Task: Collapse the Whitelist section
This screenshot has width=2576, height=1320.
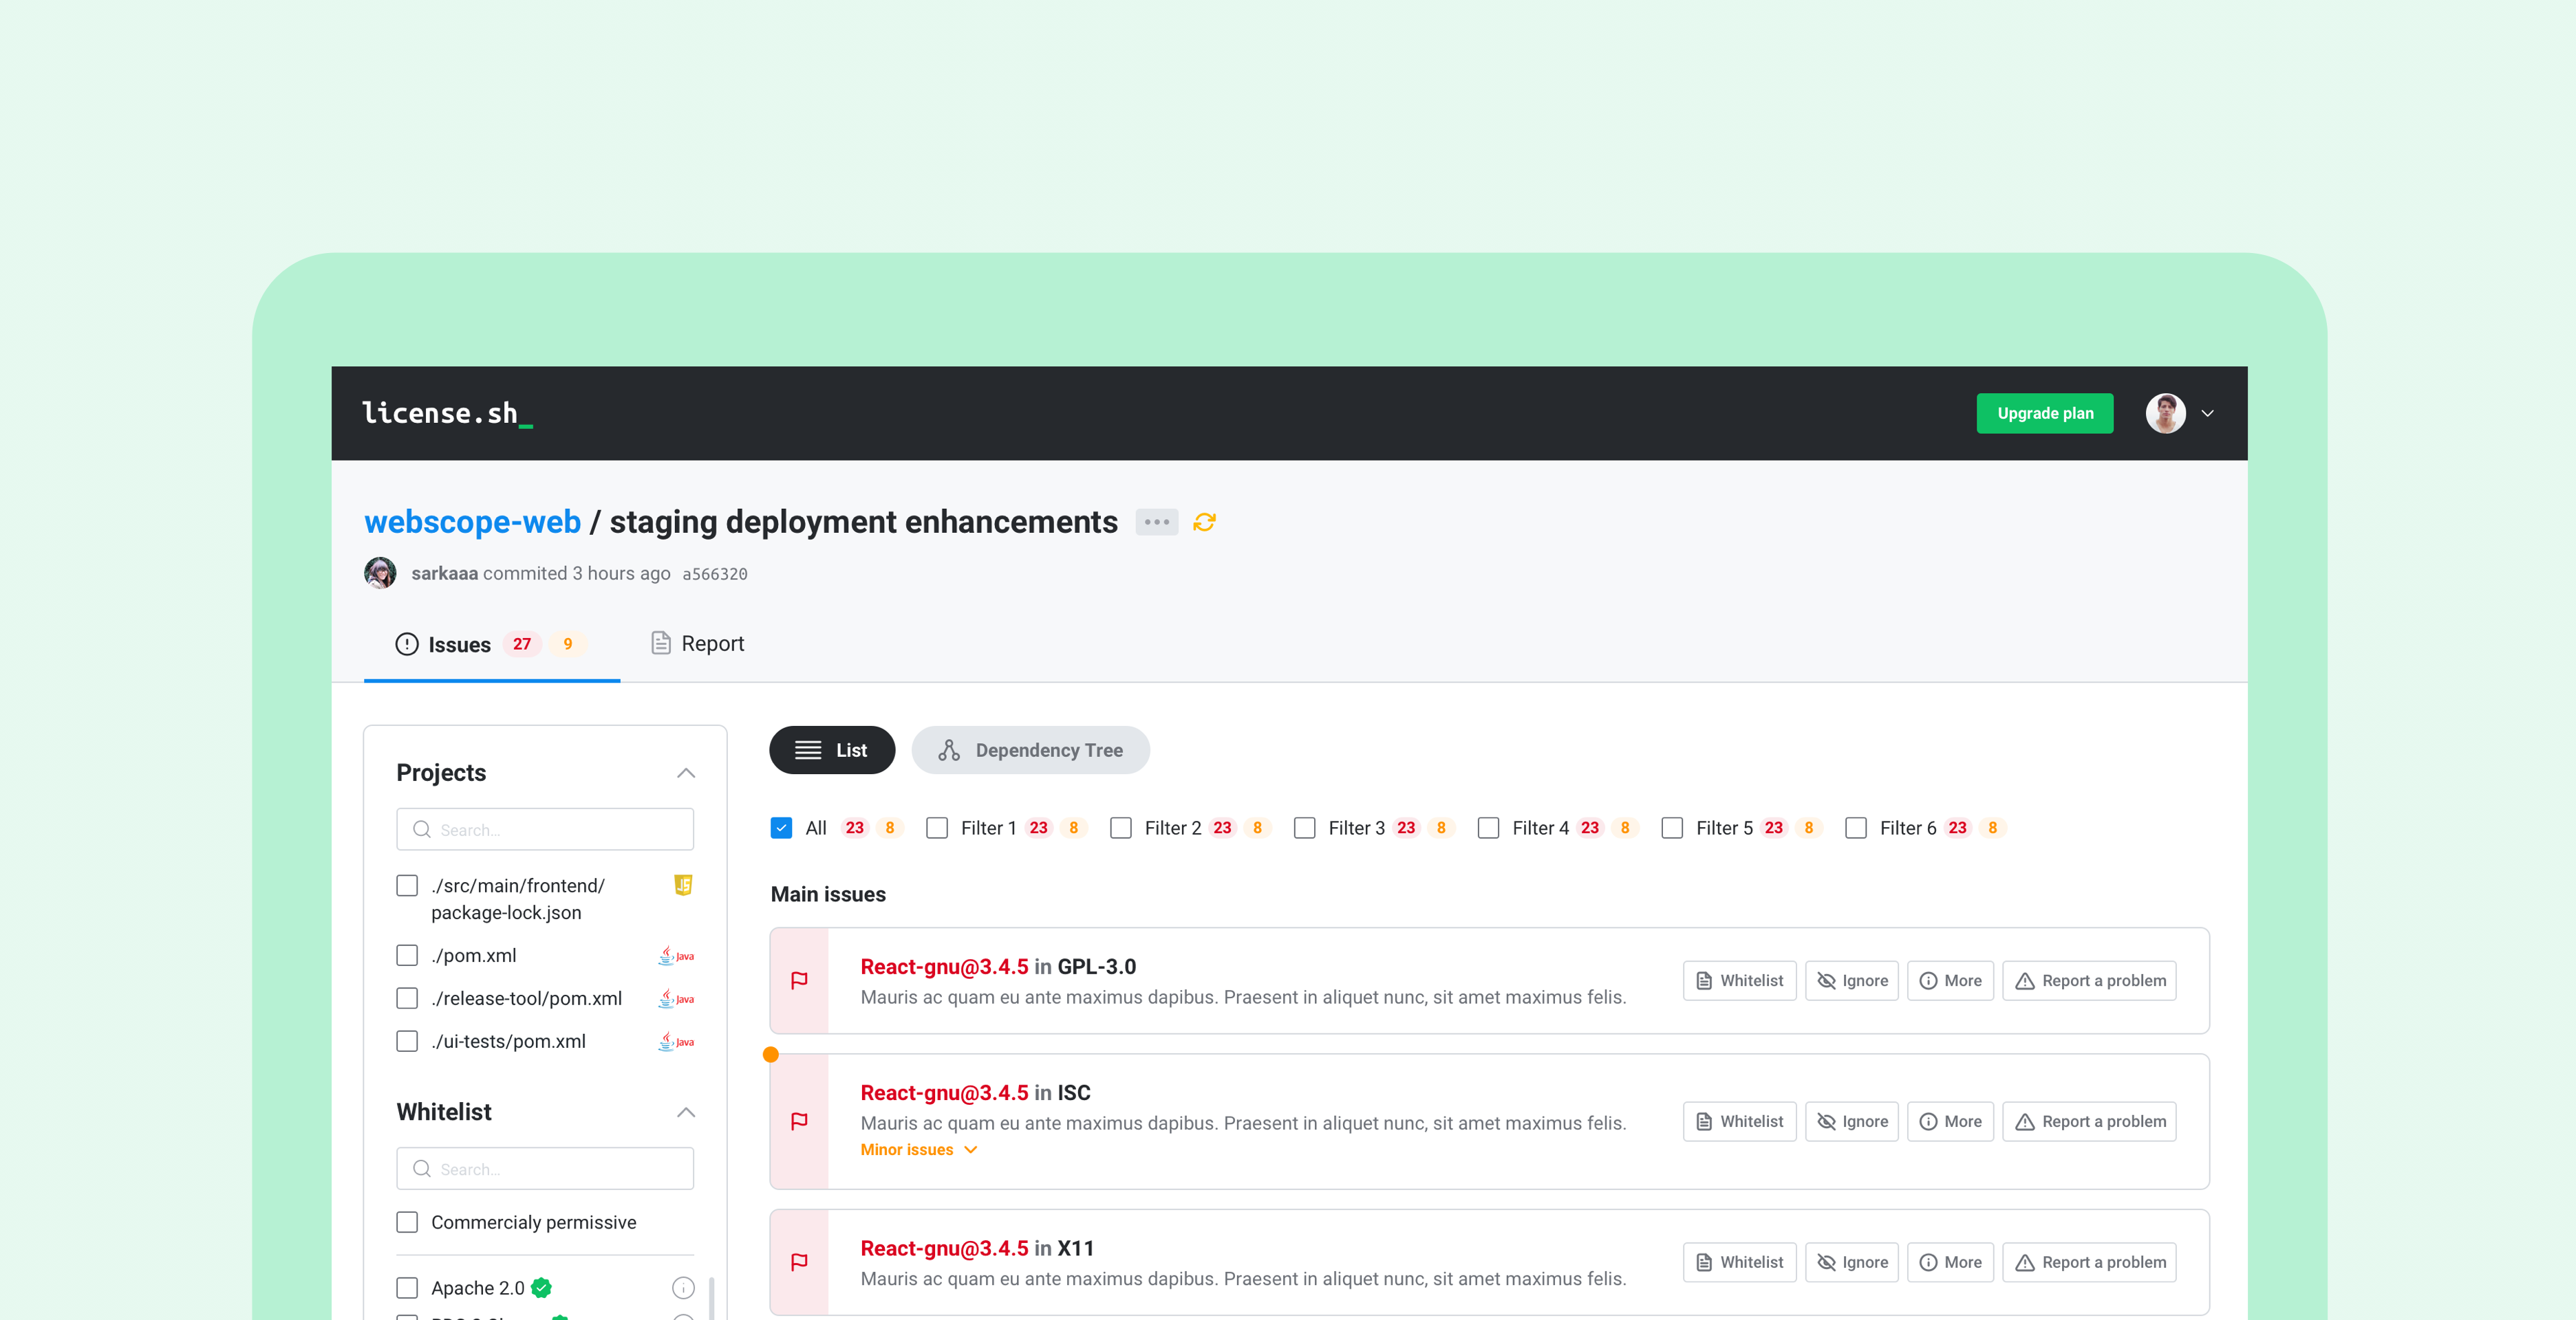Action: click(x=686, y=1112)
